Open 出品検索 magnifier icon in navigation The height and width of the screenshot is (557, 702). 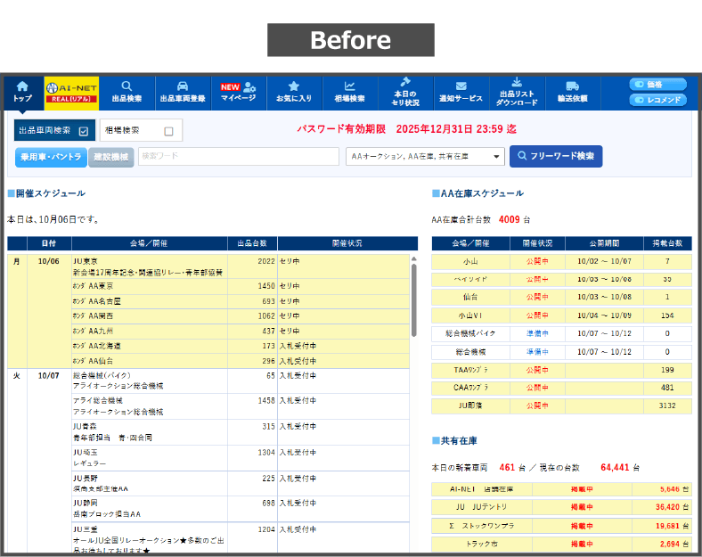(x=127, y=86)
